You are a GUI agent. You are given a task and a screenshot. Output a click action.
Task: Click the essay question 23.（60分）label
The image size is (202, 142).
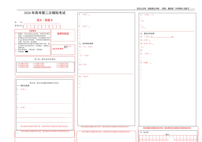coord(144,132)
